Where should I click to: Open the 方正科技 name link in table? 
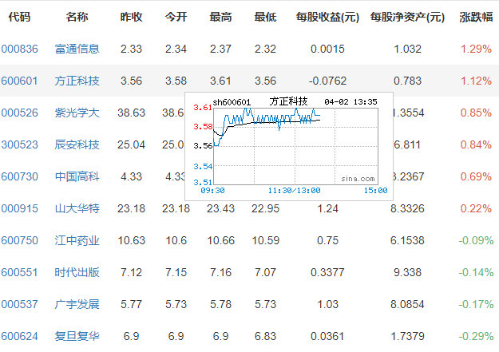[x=77, y=81]
